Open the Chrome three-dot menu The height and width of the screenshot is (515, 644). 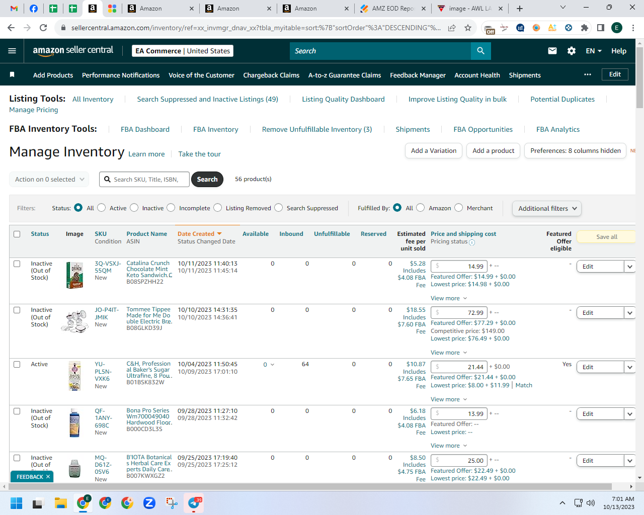click(x=633, y=28)
